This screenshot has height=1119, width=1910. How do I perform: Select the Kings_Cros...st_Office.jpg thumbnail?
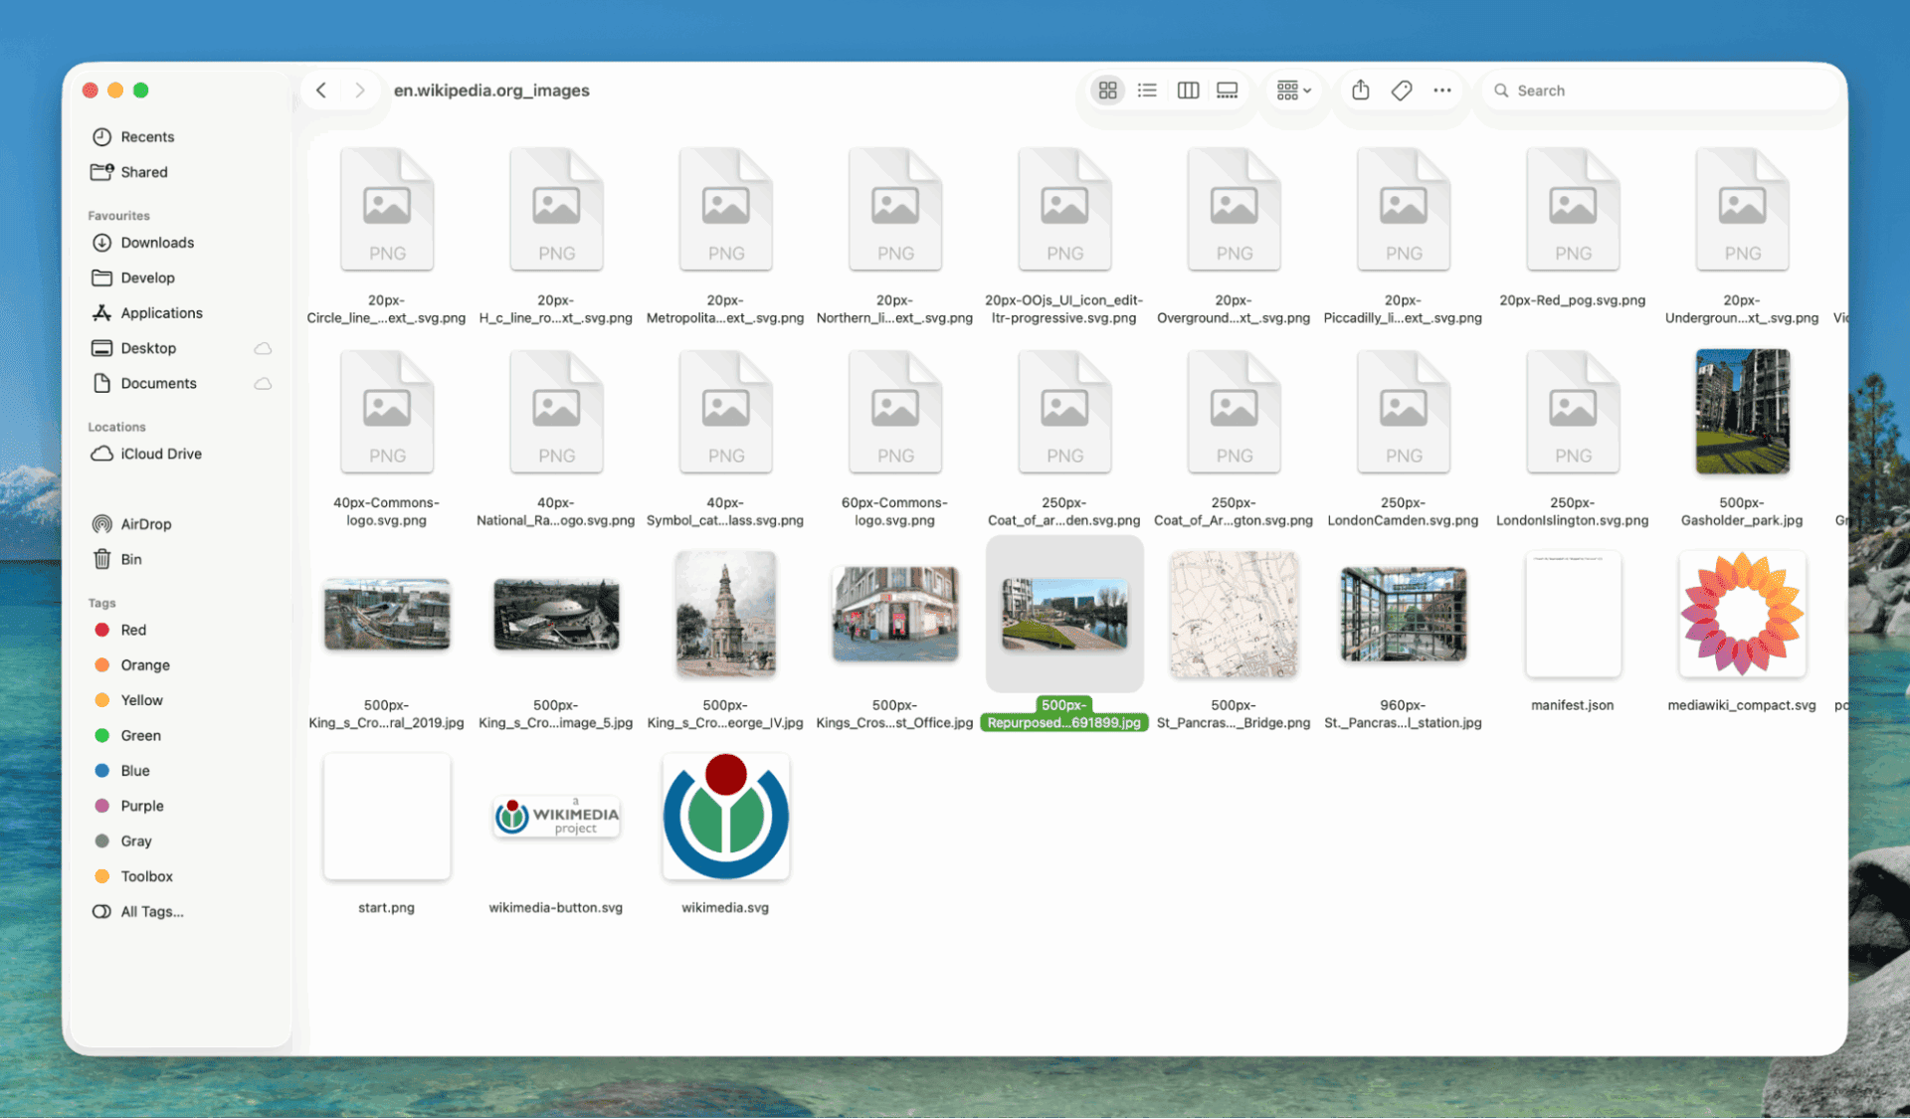pos(895,615)
